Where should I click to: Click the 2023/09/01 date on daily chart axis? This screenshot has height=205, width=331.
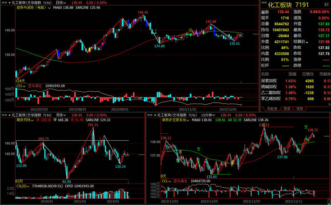click(x=120, y=109)
